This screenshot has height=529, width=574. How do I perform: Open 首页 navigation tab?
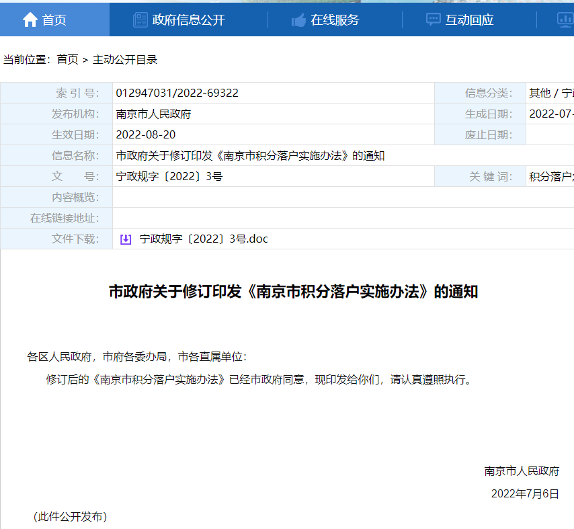tap(54, 19)
